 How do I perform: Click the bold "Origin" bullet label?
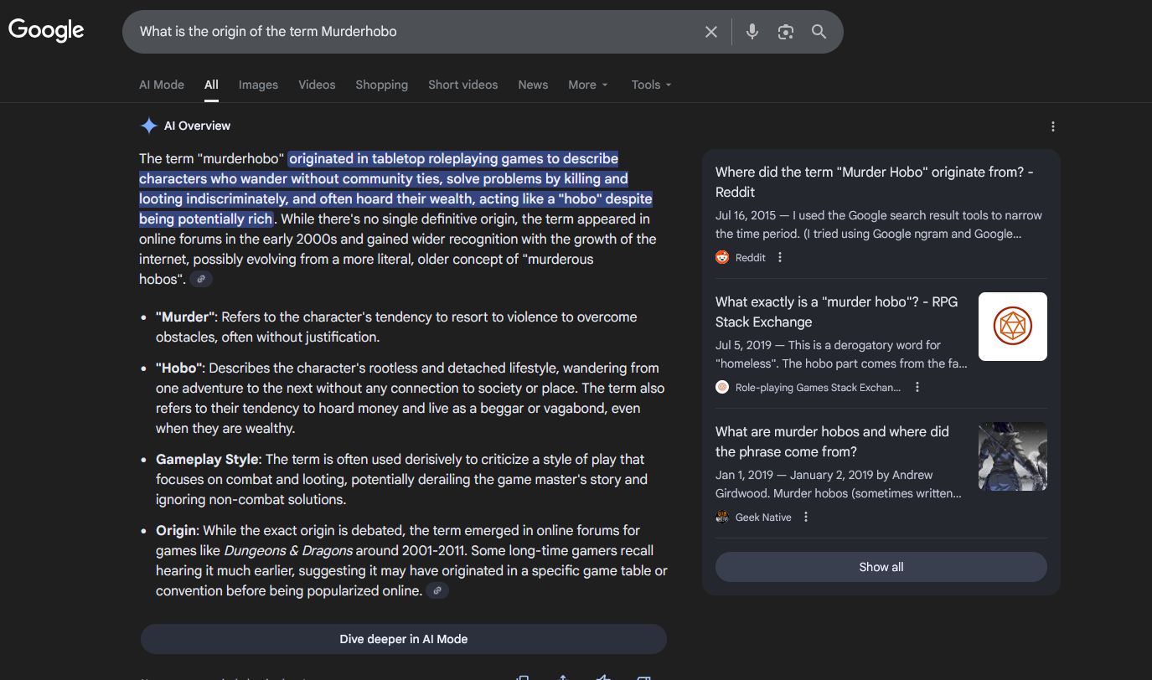pyautogui.click(x=176, y=530)
